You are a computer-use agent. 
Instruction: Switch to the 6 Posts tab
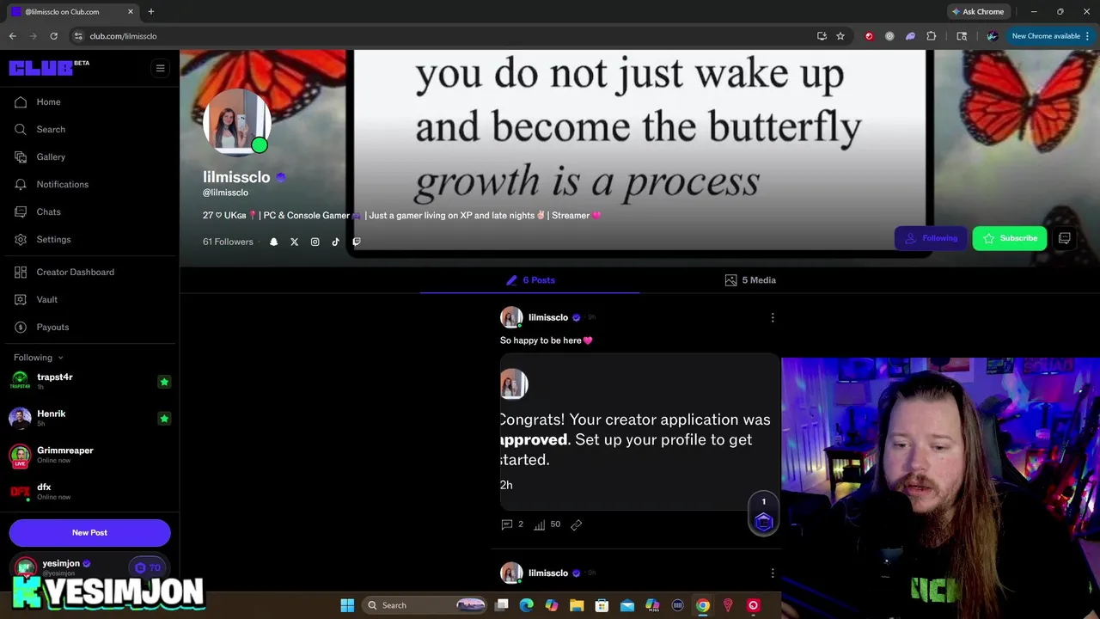[530, 280]
